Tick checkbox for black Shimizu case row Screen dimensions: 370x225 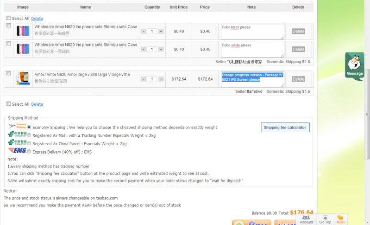click(x=9, y=26)
